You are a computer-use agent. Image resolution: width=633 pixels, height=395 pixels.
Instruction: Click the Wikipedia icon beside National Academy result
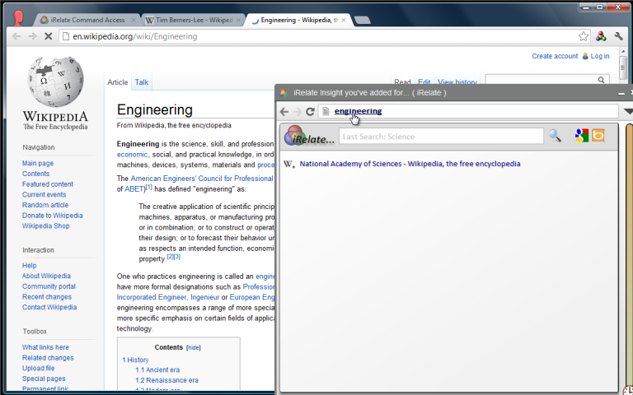tap(289, 164)
